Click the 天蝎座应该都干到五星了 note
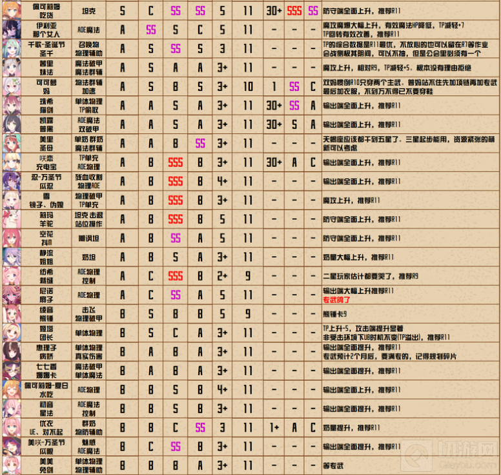Viewport: 501px width, 475px height. (409, 144)
